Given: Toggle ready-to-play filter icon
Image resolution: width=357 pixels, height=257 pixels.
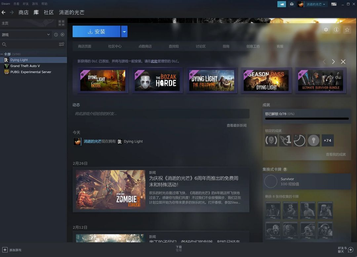Looking at the screenshot, I should point(62,35).
